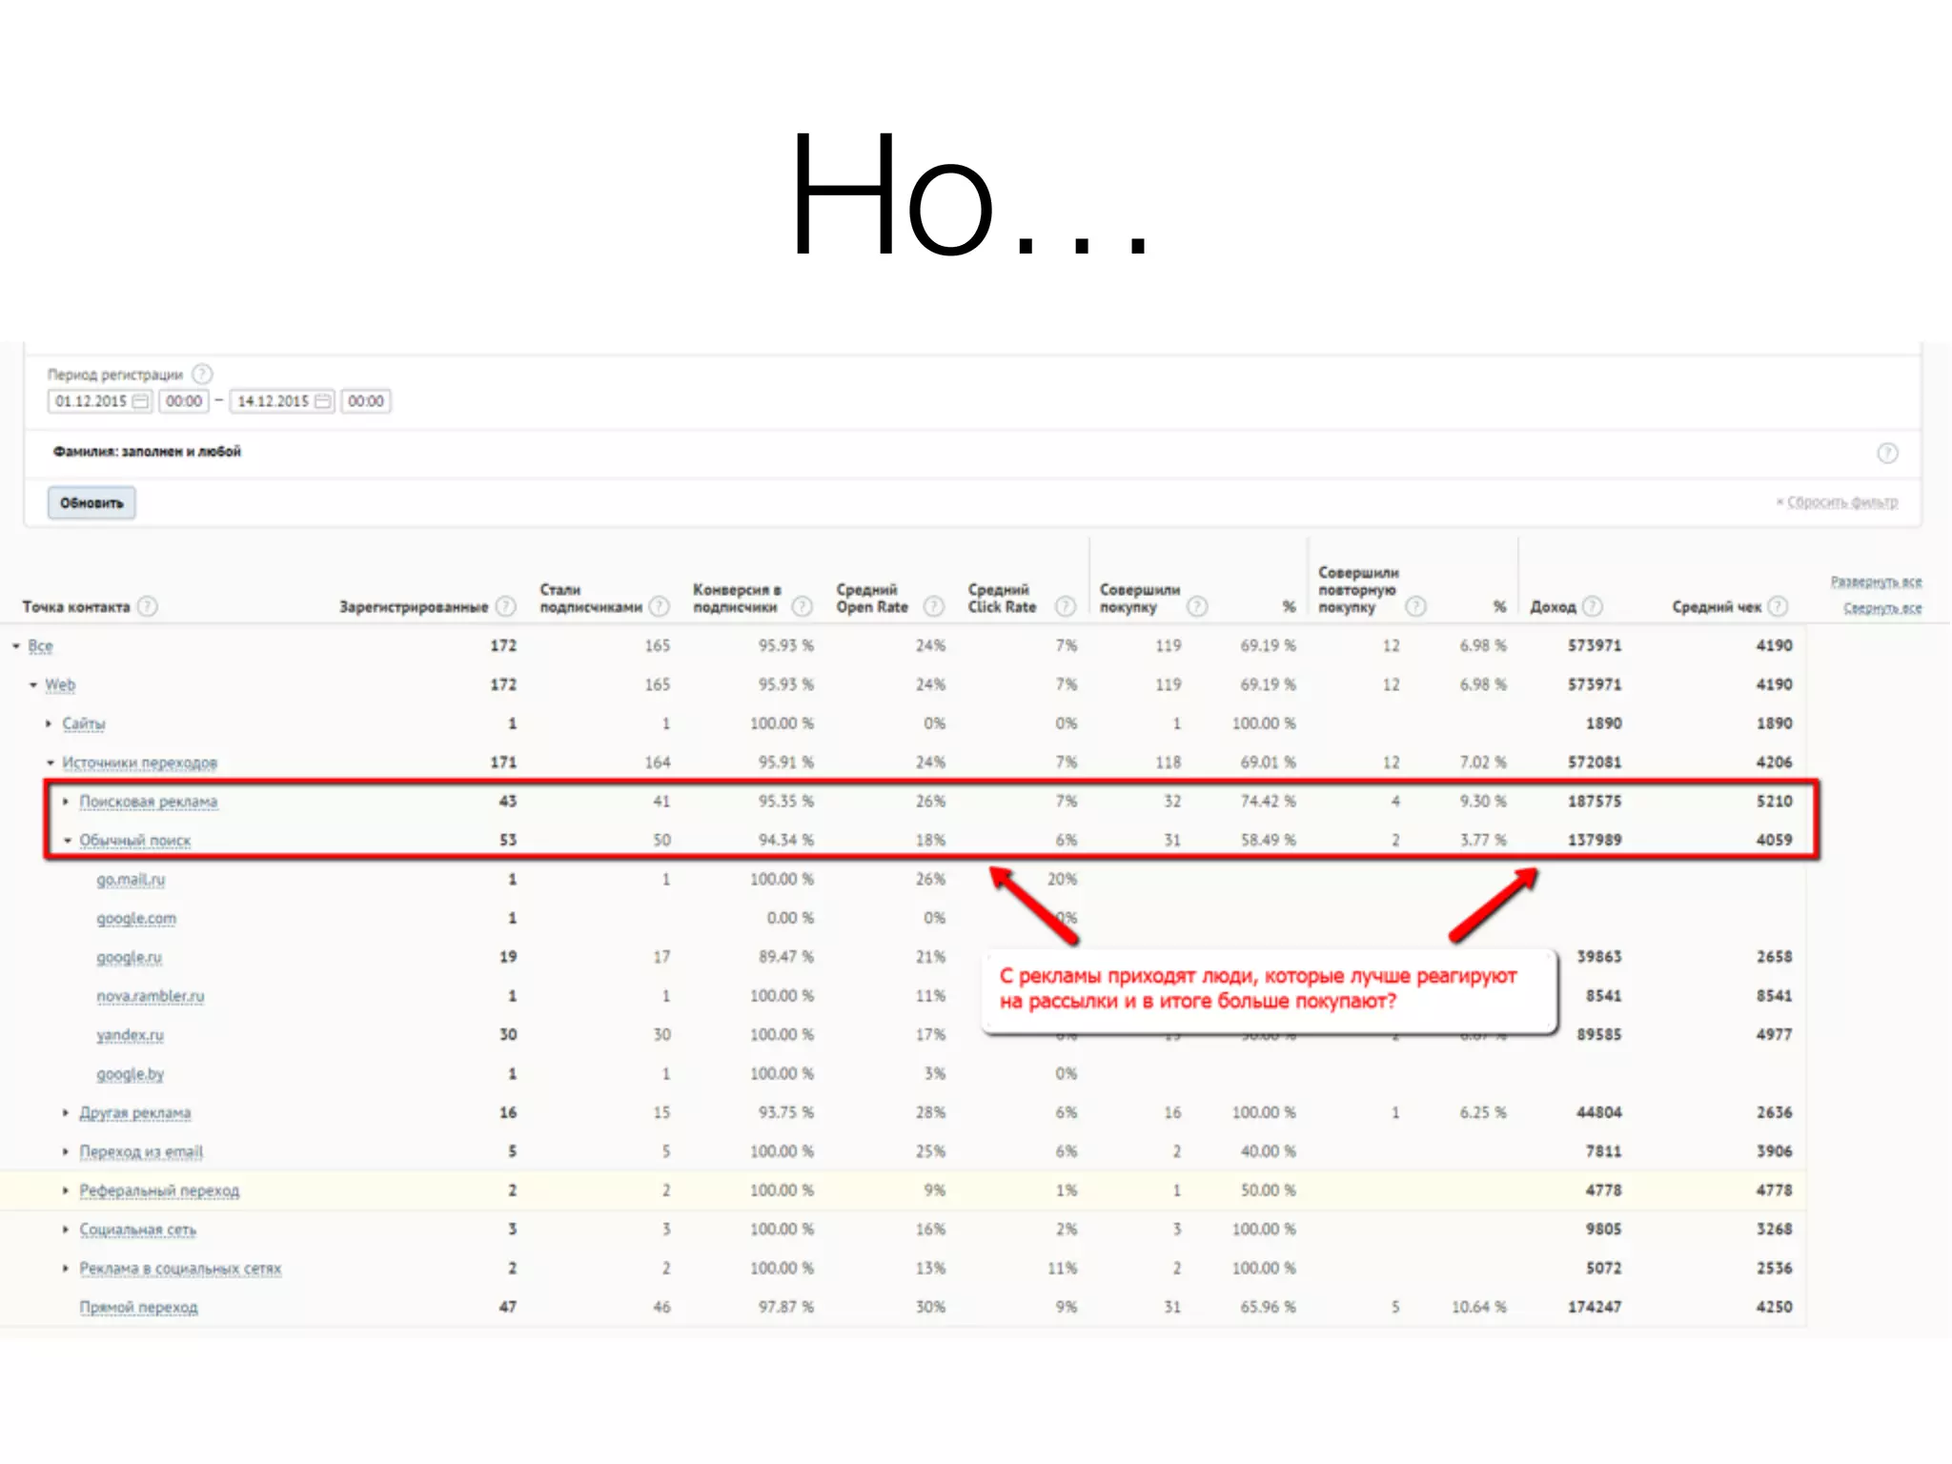Open calendar picker for end date 14.12.2015
The image size is (1952, 1464).
[x=323, y=401]
